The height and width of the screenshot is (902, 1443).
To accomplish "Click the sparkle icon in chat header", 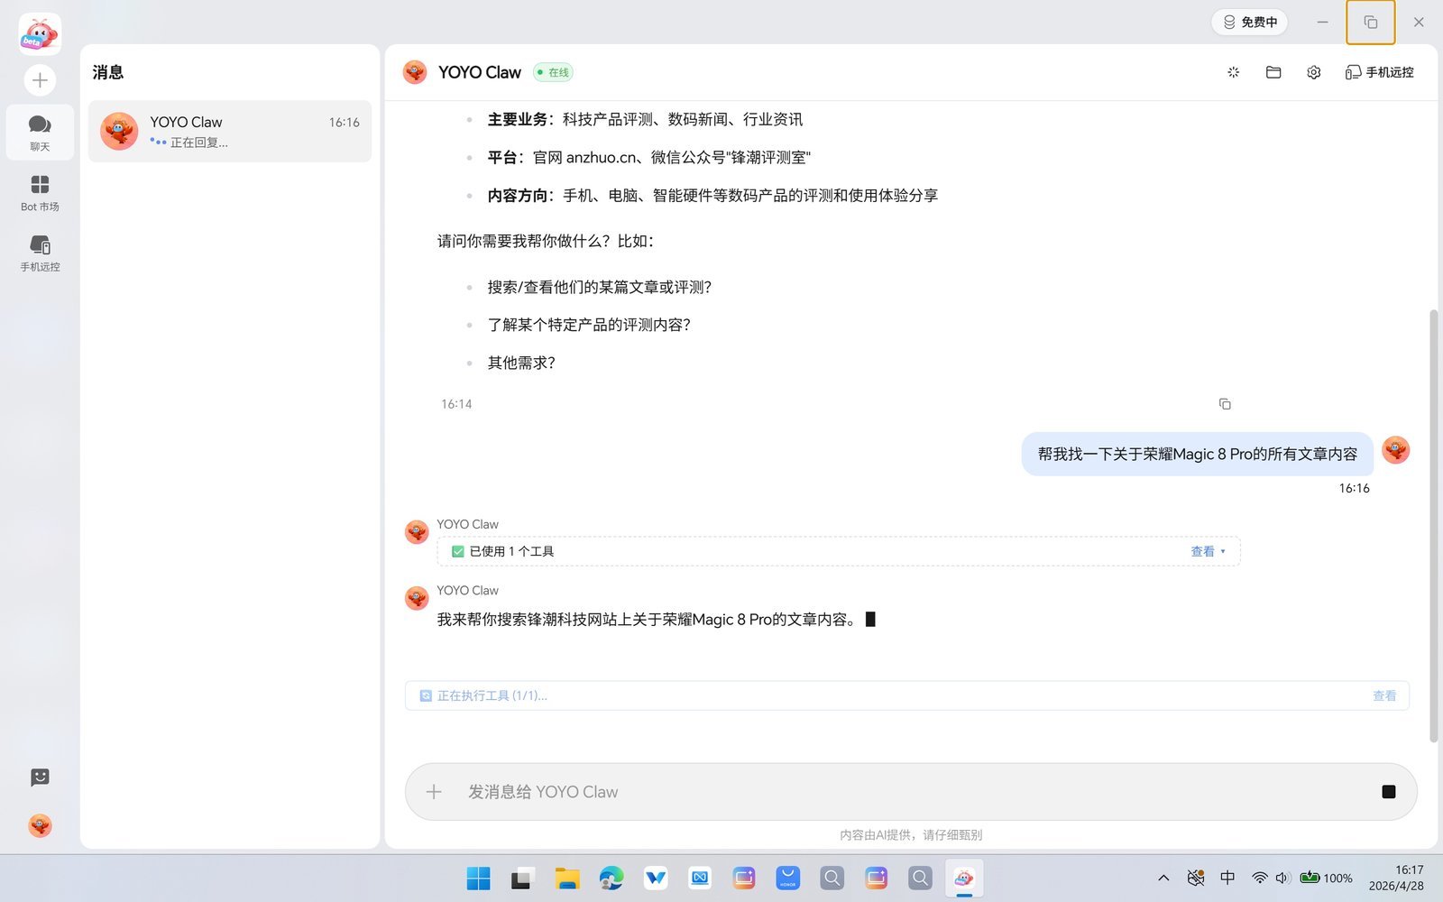I will tap(1233, 72).
